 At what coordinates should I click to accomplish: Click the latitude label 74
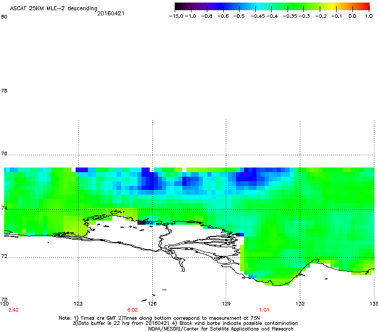(x=4, y=208)
